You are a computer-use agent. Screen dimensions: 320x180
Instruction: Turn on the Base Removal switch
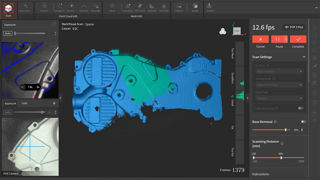click(x=303, y=122)
